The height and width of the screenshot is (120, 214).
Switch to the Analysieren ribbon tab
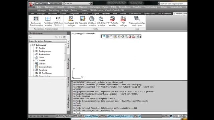(74, 14)
